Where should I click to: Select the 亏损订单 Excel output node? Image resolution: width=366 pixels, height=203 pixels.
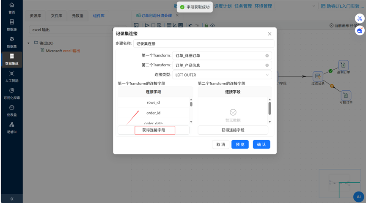coord(346,95)
